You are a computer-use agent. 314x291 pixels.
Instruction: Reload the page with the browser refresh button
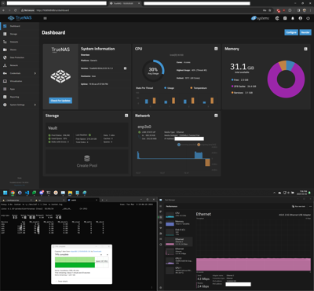(16, 10)
